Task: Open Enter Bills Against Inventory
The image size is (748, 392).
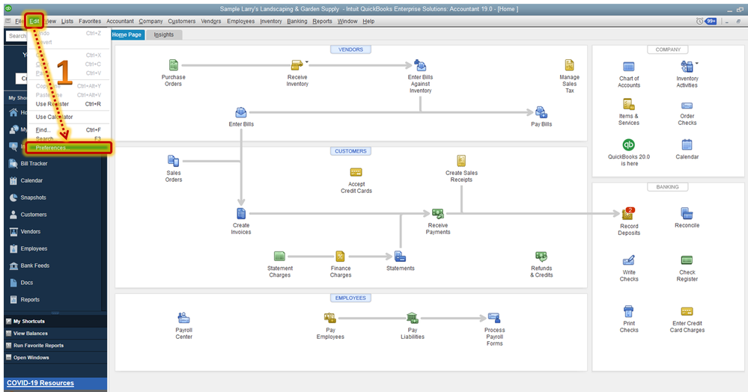Action: [420, 65]
